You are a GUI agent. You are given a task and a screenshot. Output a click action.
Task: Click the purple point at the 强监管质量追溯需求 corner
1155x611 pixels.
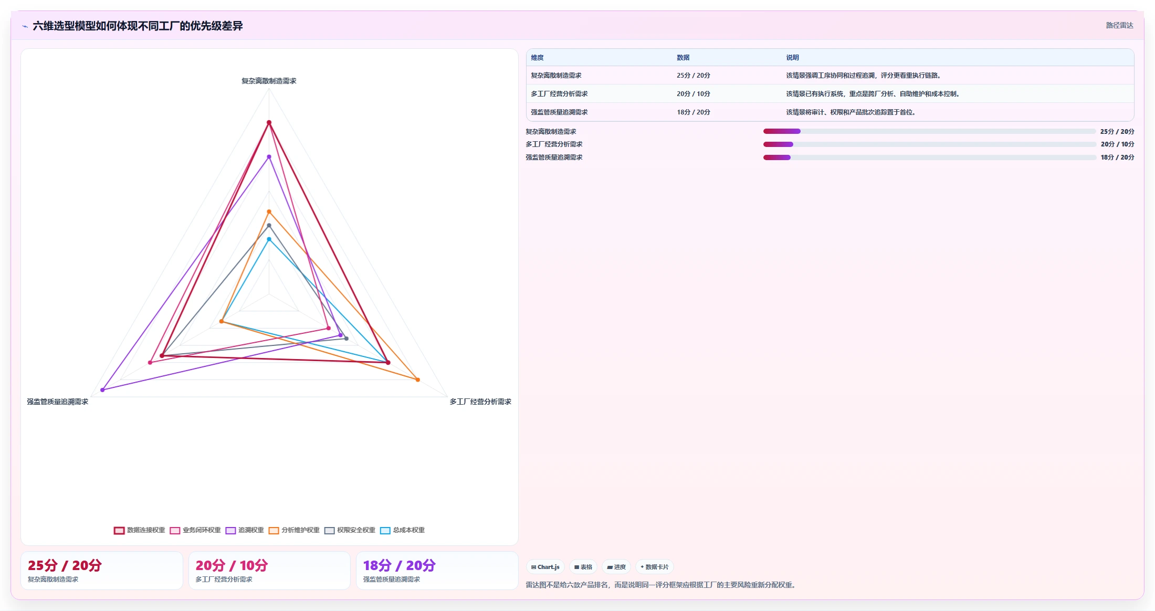(x=102, y=390)
